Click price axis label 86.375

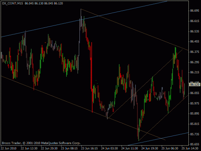(195, 52)
